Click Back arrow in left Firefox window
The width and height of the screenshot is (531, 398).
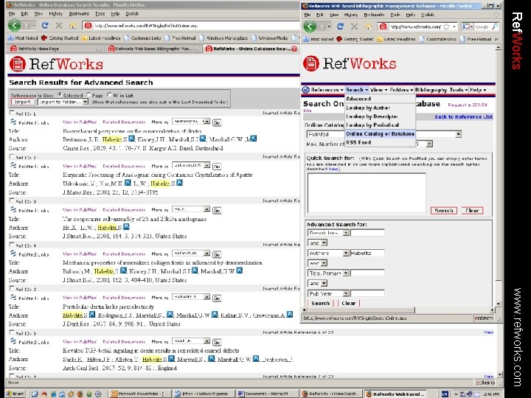15,25
